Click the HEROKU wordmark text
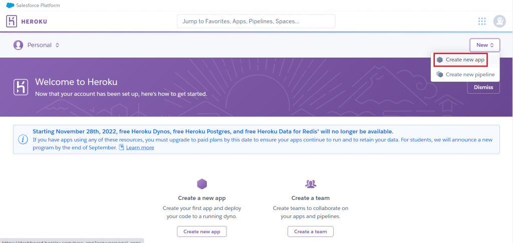 34,22
